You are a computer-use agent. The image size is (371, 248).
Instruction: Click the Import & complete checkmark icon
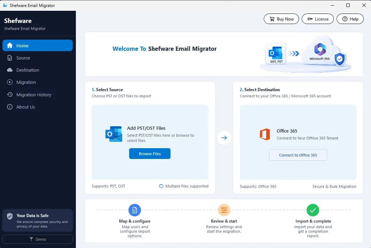(313, 210)
